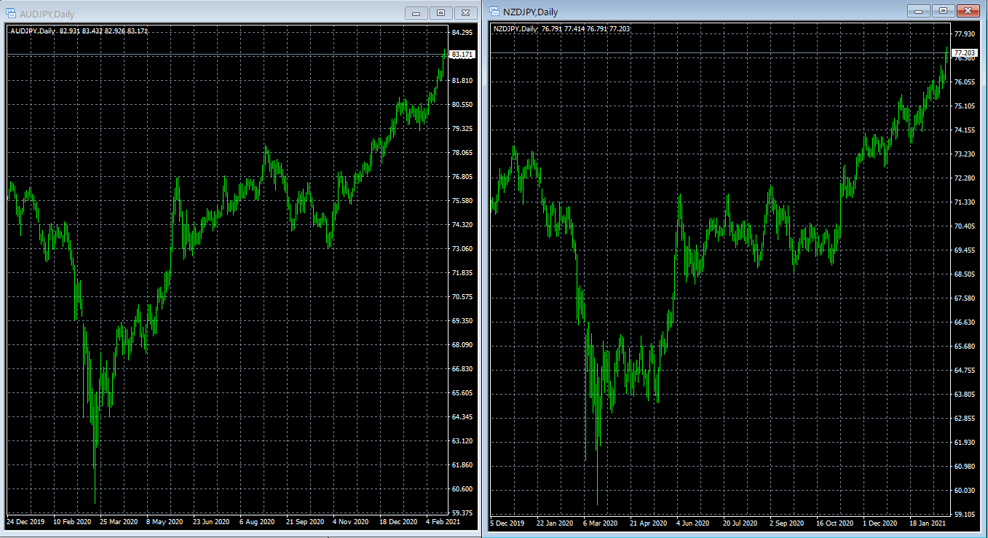Click the 80.550 price level label
The height and width of the screenshot is (538, 988).
point(462,105)
